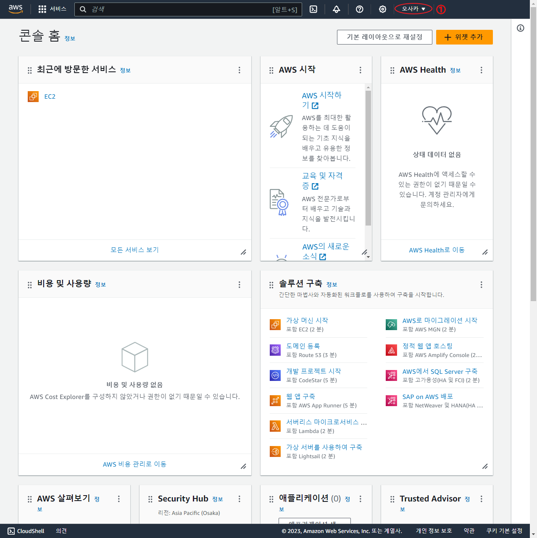Click the AWS 시작 widget scrollbar
The height and width of the screenshot is (538, 537).
pos(368,158)
